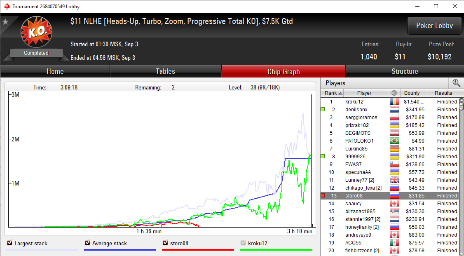The image size is (464, 256).
Task: Open the Structure tab
Action: click(x=404, y=71)
